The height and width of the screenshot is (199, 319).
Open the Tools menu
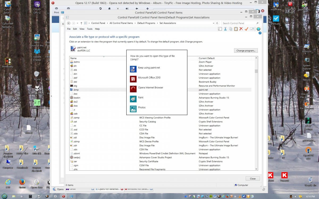pyautogui.click(x=90, y=29)
